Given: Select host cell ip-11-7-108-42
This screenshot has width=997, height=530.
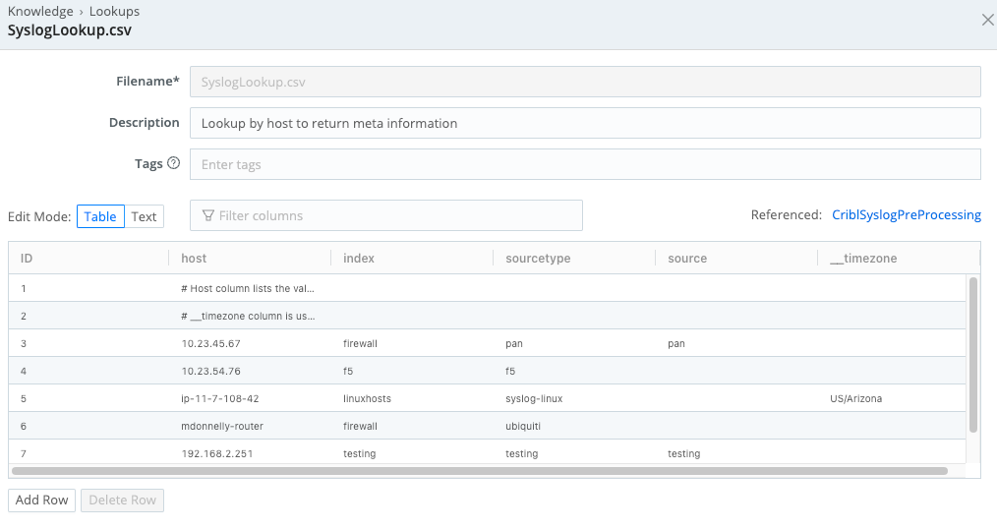Looking at the screenshot, I should 220,399.
